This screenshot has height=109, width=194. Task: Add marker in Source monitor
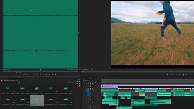(25, 75)
